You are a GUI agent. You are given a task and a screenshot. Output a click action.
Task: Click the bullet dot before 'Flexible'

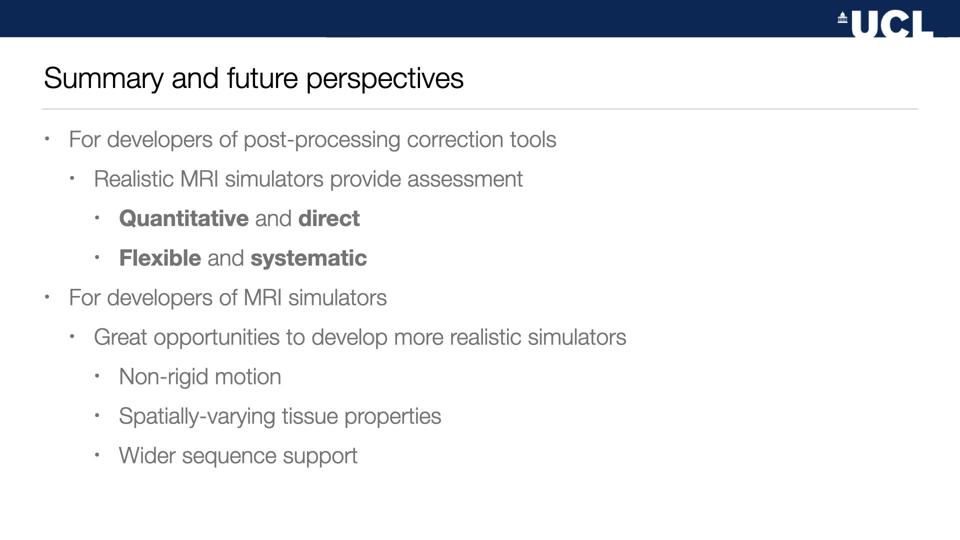(x=97, y=257)
